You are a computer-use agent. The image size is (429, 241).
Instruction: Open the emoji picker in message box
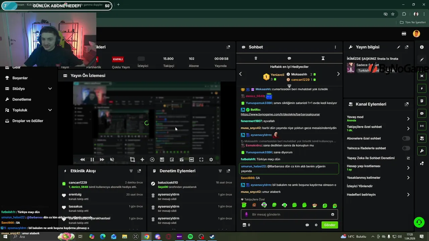click(333, 215)
